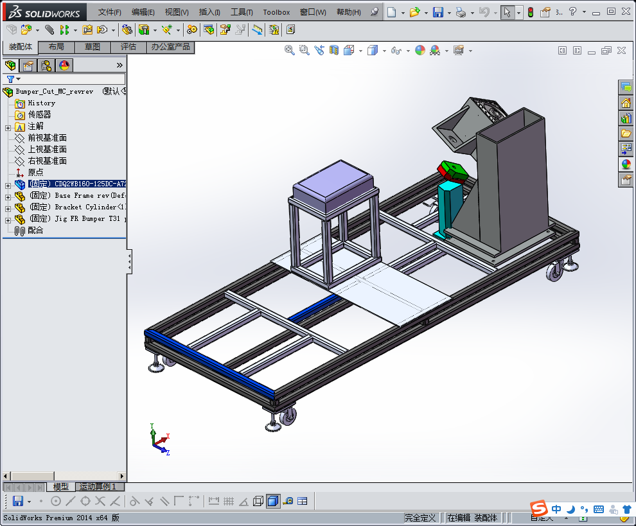Open the Section View tool

(x=333, y=51)
